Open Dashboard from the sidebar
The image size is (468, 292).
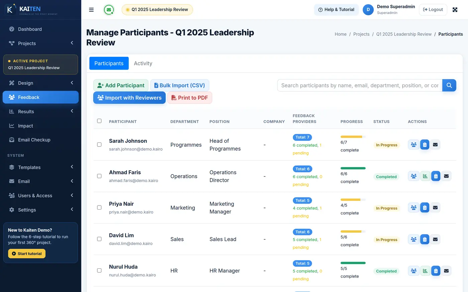click(x=40, y=29)
